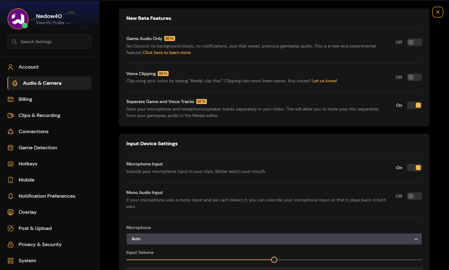The image size is (449, 270).
Task: Go to Billing settings
Action: coord(50,99)
